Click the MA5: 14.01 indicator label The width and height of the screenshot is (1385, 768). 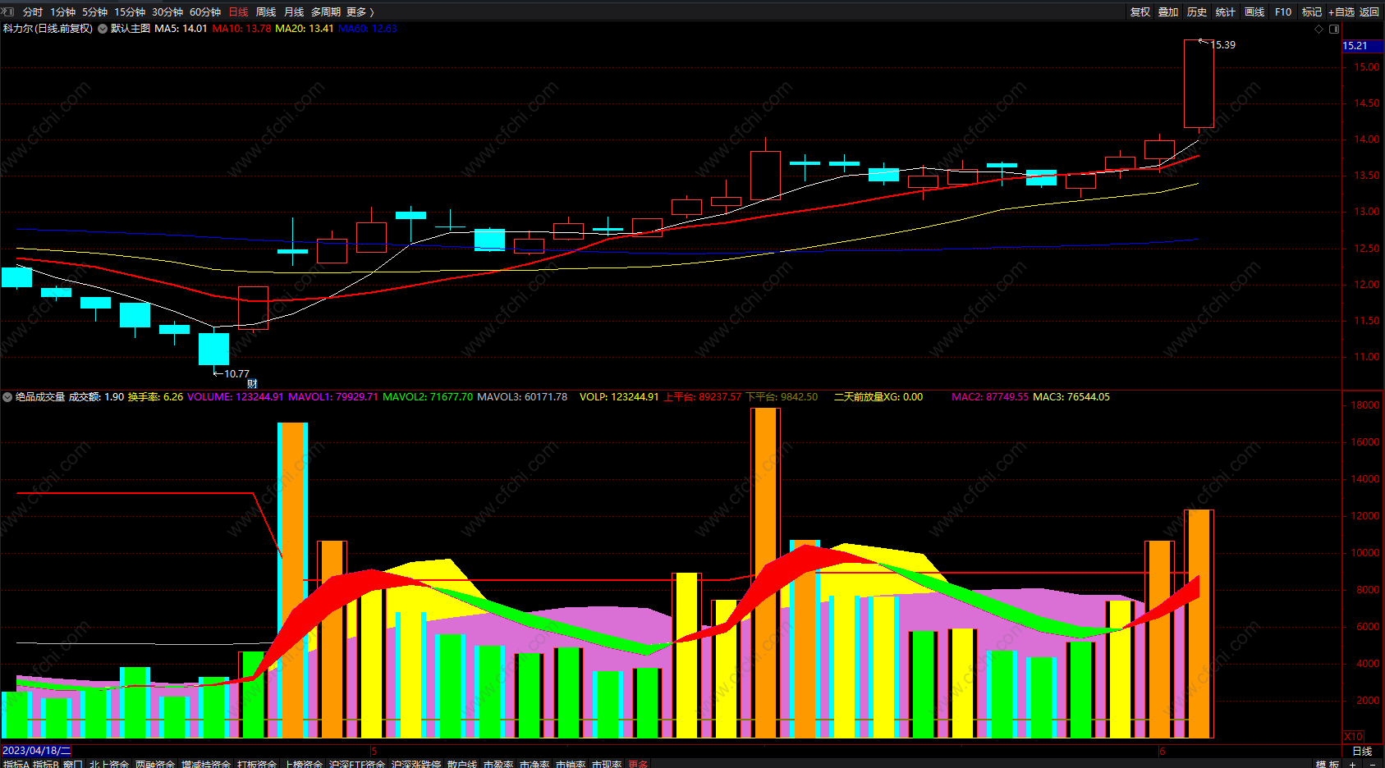(181, 29)
